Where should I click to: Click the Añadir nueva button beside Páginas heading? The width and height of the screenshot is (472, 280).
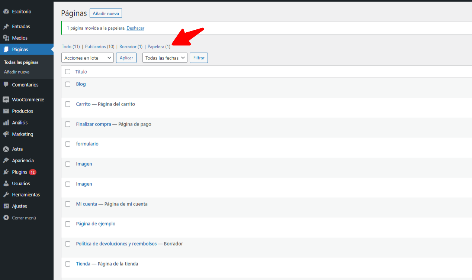106,13
